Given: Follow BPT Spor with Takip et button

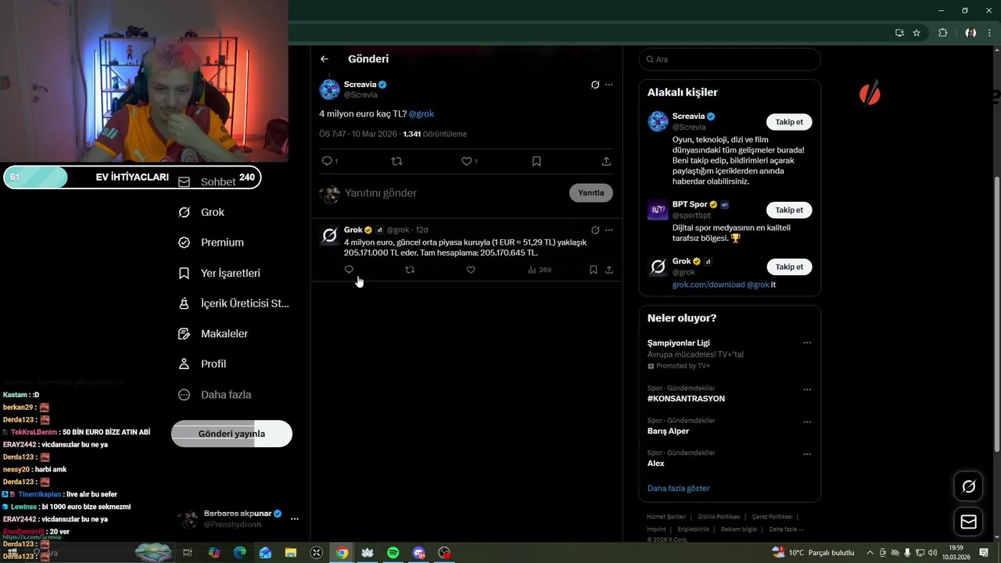Looking at the screenshot, I should point(789,210).
